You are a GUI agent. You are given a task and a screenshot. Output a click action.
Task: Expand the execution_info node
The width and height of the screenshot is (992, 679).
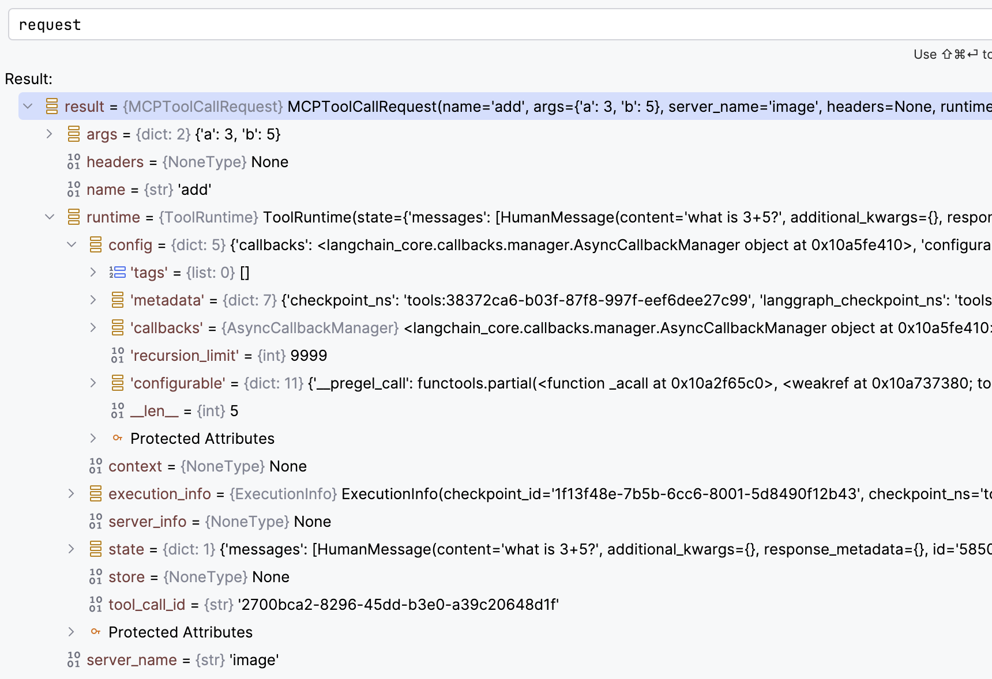72,494
